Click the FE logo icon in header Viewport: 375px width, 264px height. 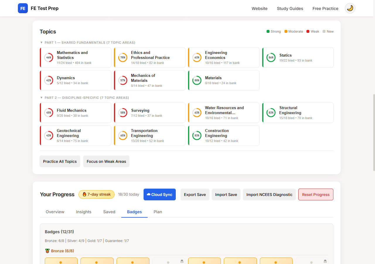tap(23, 8)
